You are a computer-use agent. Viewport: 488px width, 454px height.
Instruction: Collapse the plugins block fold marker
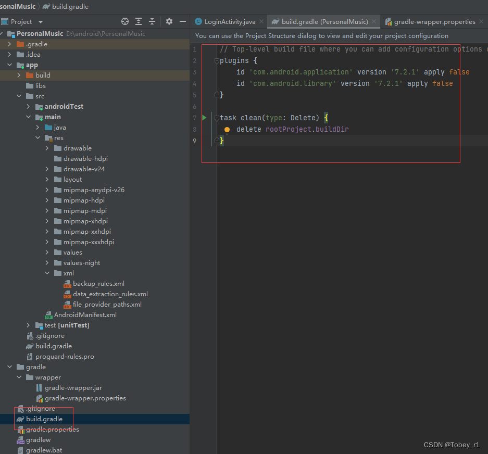pos(217,61)
